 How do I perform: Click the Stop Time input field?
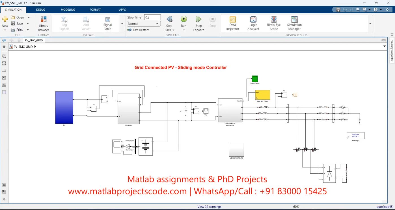tap(152, 17)
